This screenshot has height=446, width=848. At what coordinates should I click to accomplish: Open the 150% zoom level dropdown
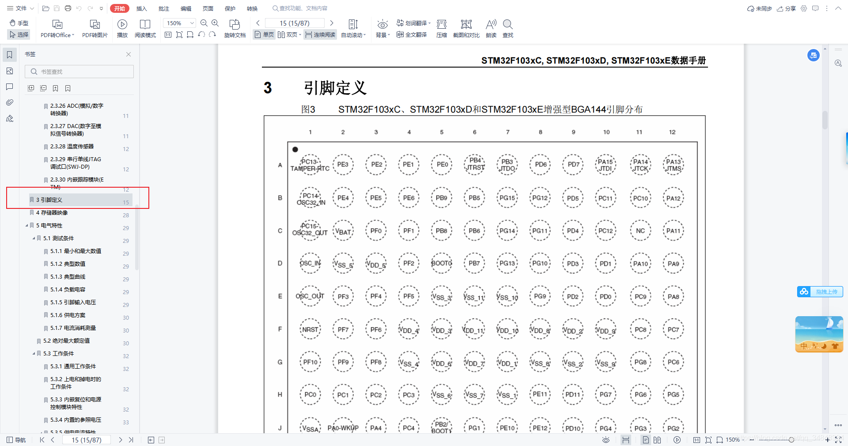click(192, 23)
